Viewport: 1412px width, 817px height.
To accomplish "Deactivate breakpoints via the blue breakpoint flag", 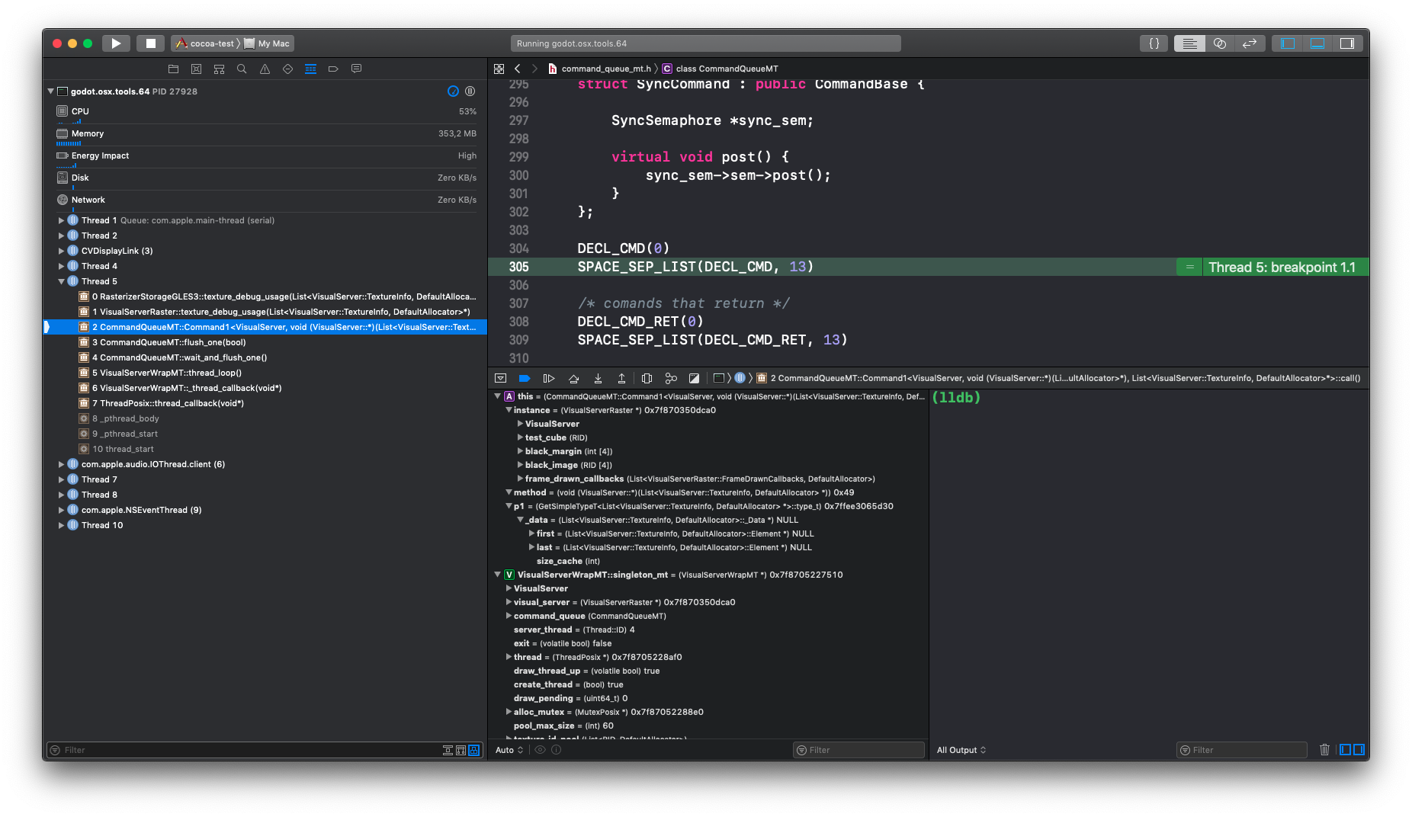I will [524, 378].
